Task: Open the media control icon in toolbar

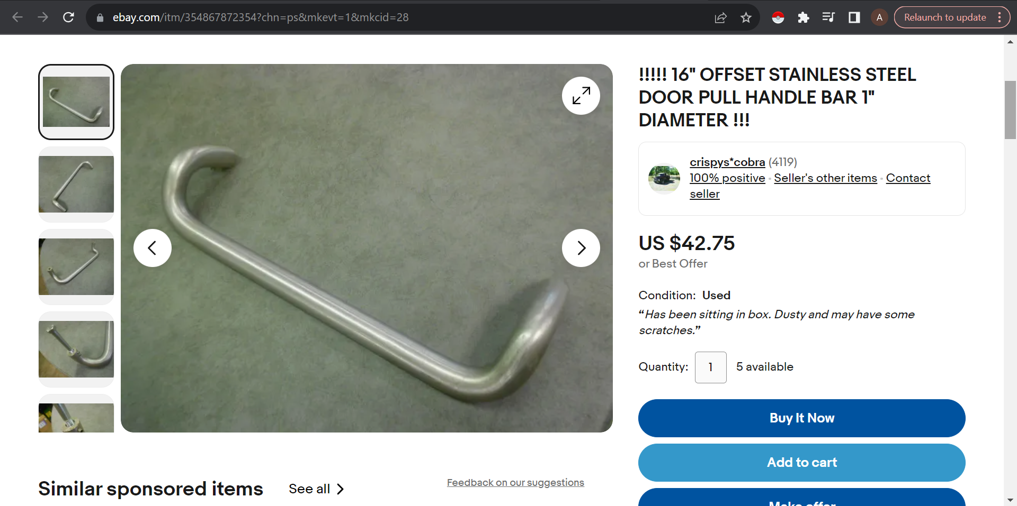Action: point(828,17)
